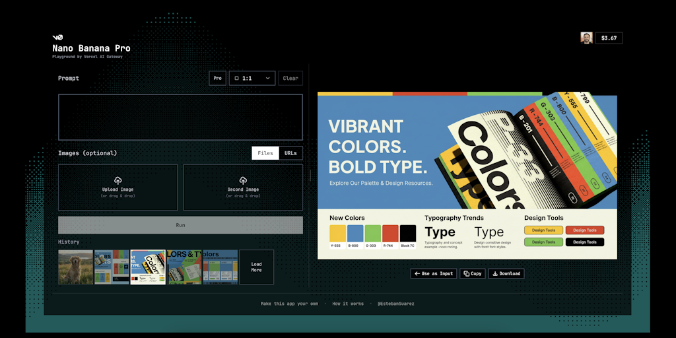Clear the prompt with the Clear button

[290, 79]
